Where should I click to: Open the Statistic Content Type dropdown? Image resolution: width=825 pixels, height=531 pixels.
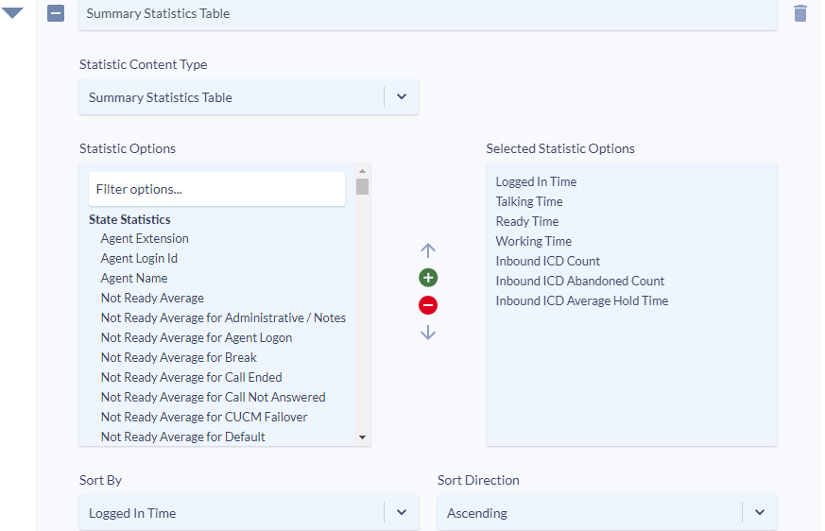coord(249,96)
